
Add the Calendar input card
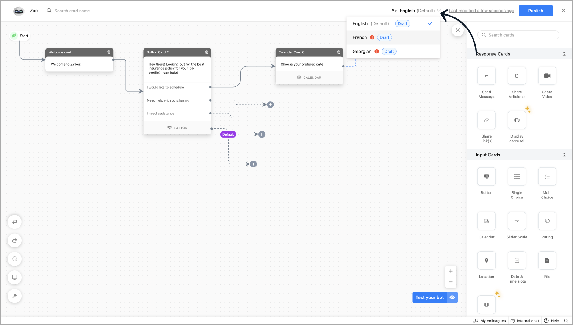487,221
